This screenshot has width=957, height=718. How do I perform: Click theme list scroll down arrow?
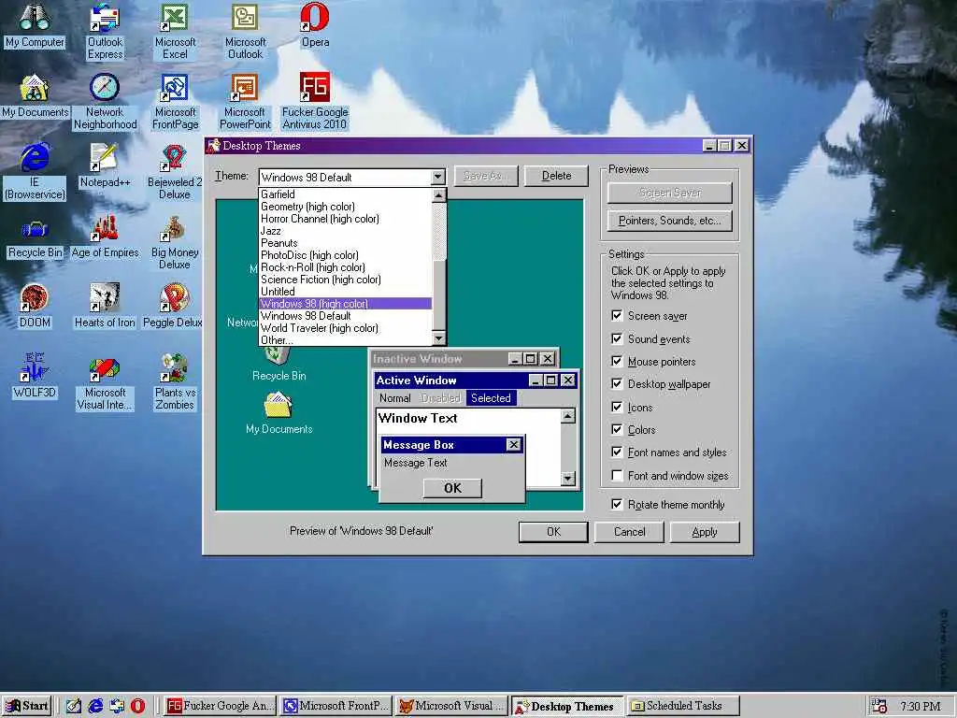pyautogui.click(x=439, y=338)
